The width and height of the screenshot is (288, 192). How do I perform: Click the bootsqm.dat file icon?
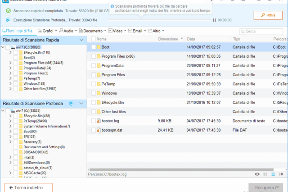(x=99, y=130)
